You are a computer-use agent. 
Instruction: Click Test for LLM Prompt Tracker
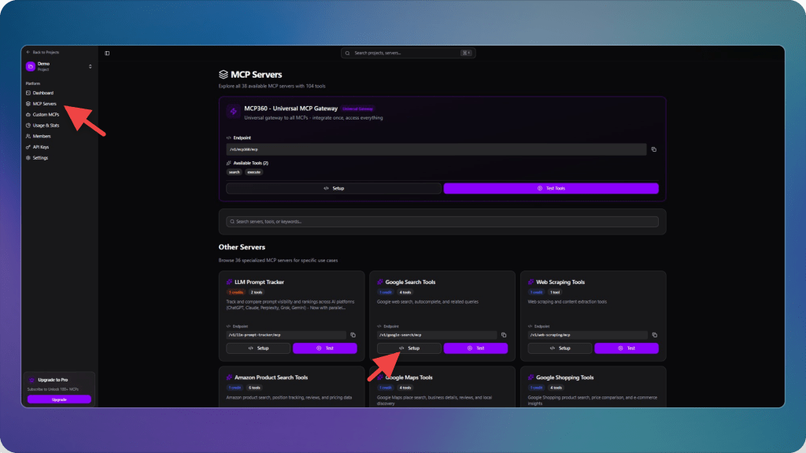(325, 348)
